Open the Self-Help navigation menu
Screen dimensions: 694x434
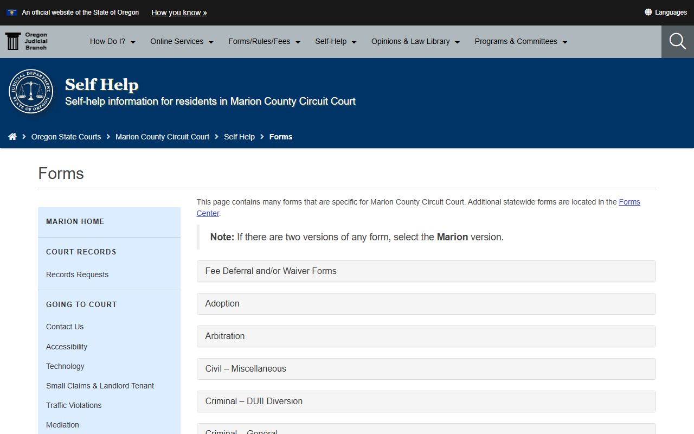point(336,42)
